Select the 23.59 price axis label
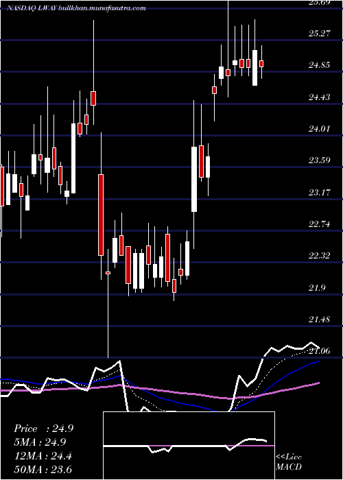This screenshot has width=343, height=480. (x=319, y=160)
